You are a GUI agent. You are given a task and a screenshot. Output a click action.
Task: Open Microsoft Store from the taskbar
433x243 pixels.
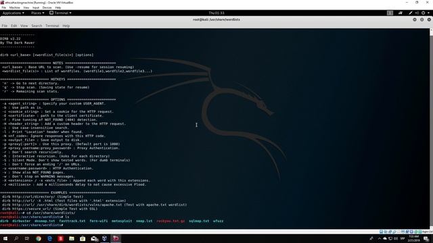tap(83, 238)
